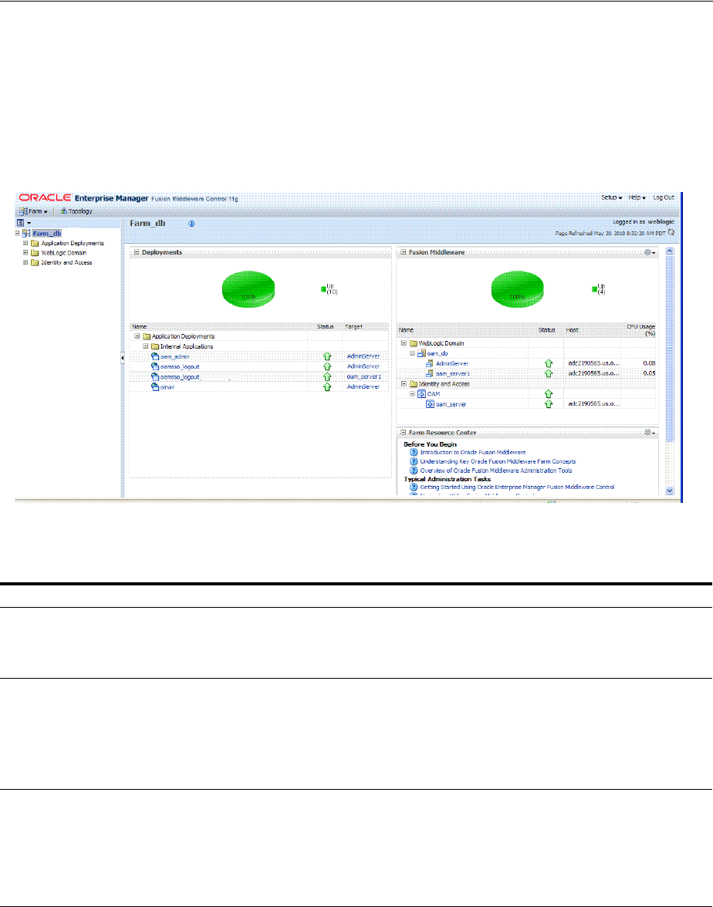
Task: Open the Topology view
Action: click(x=76, y=211)
